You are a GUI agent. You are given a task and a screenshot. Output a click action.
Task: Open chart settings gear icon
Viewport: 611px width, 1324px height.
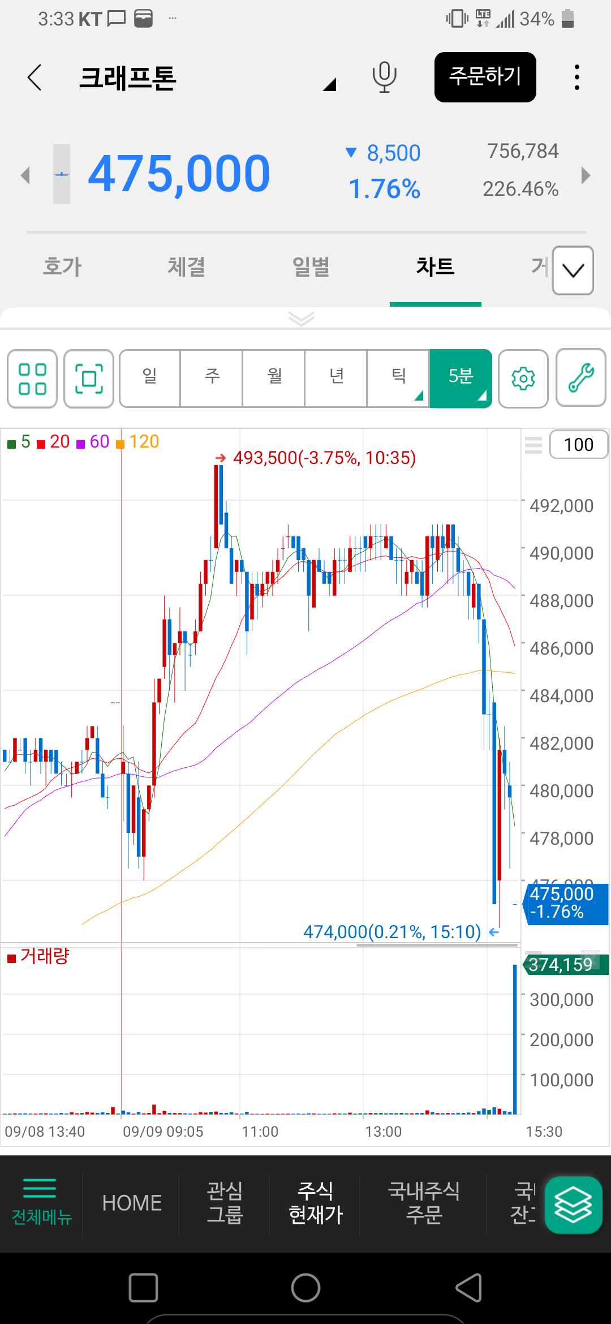coord(523,379)
